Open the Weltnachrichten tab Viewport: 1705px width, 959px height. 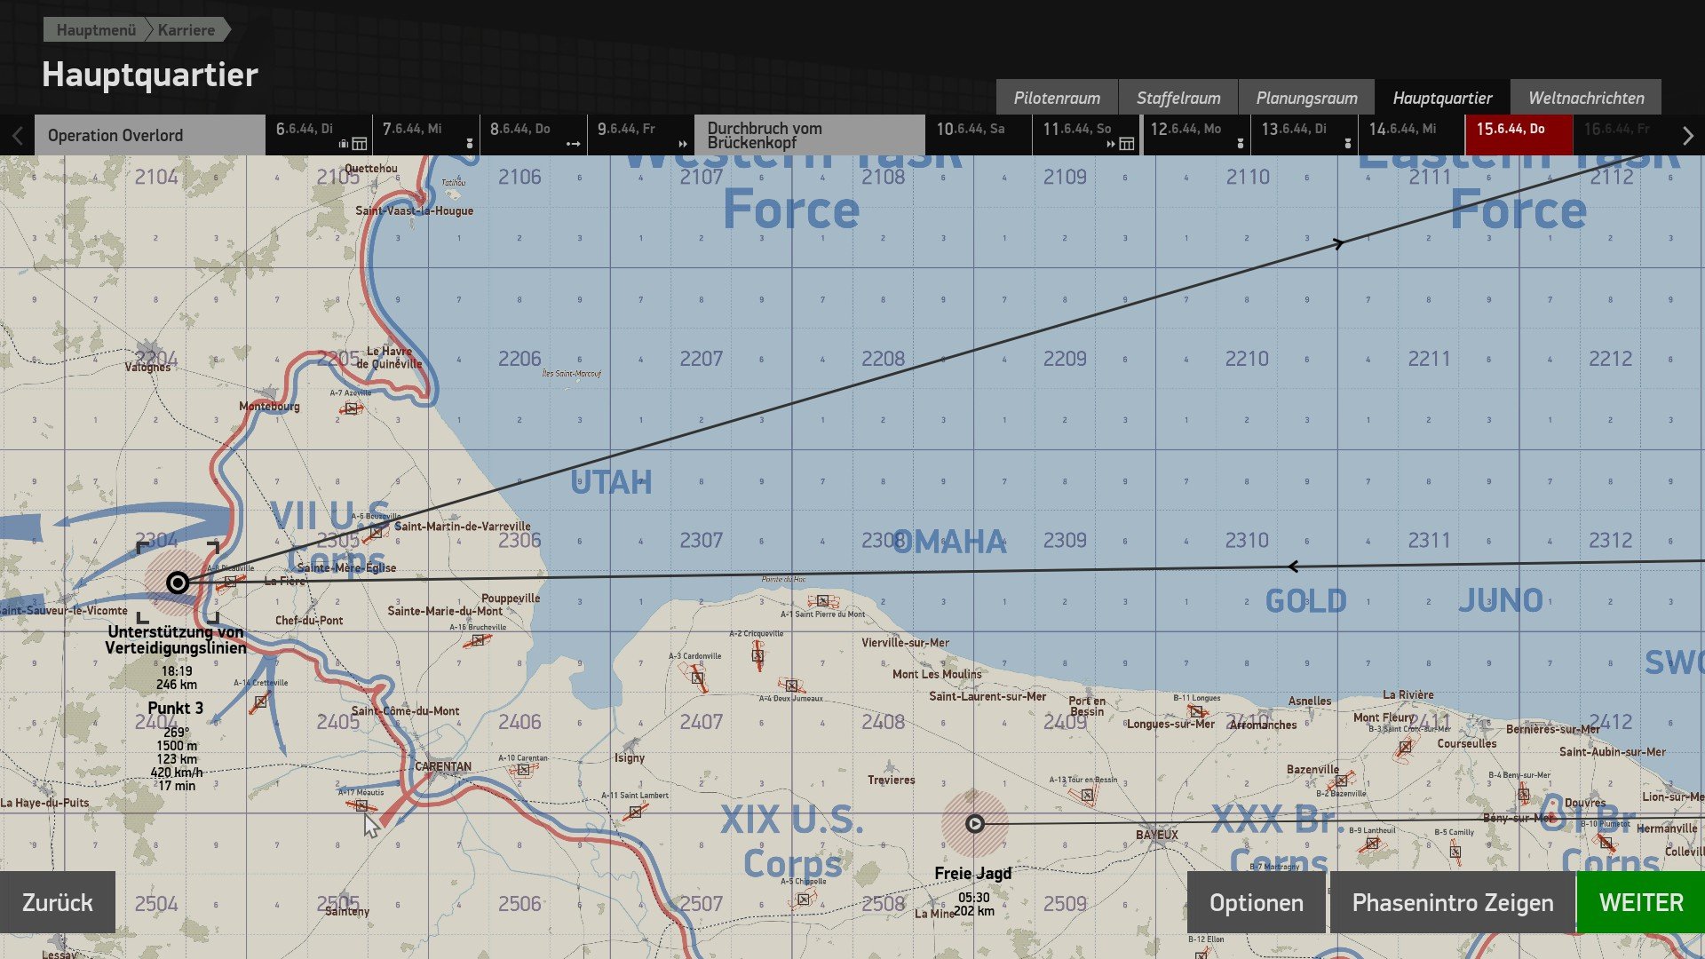pos(1586,98)
